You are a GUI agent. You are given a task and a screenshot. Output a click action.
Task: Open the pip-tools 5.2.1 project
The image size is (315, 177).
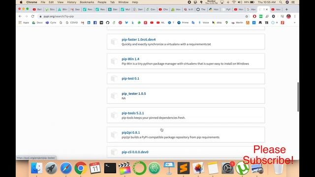pyautogui.click(x=133, y=113)
